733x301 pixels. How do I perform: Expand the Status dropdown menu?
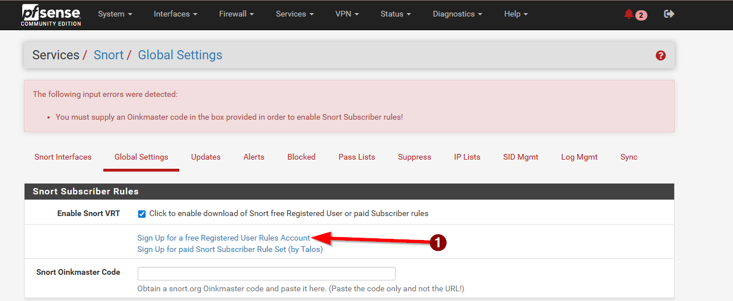point(396,14)
